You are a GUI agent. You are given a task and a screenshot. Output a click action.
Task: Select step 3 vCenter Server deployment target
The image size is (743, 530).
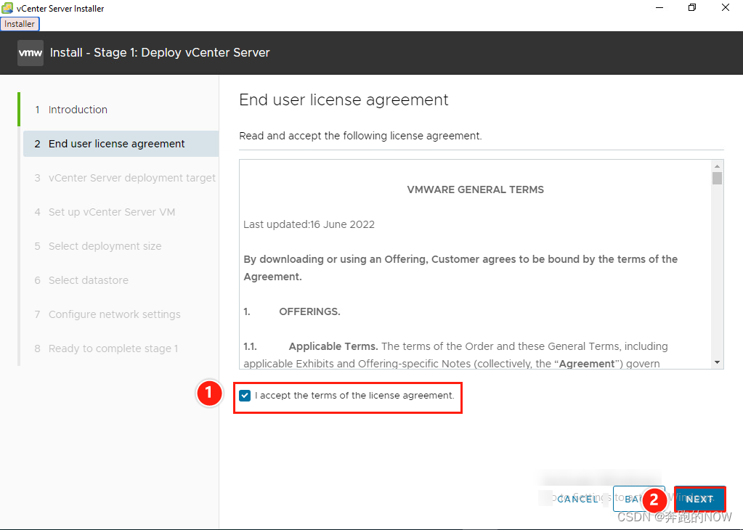[x=125, y=178]
